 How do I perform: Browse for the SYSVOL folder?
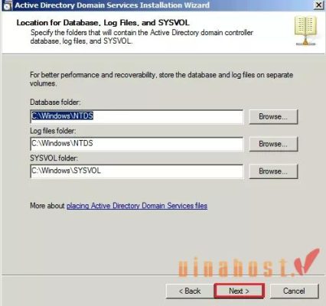coord(273,171)
